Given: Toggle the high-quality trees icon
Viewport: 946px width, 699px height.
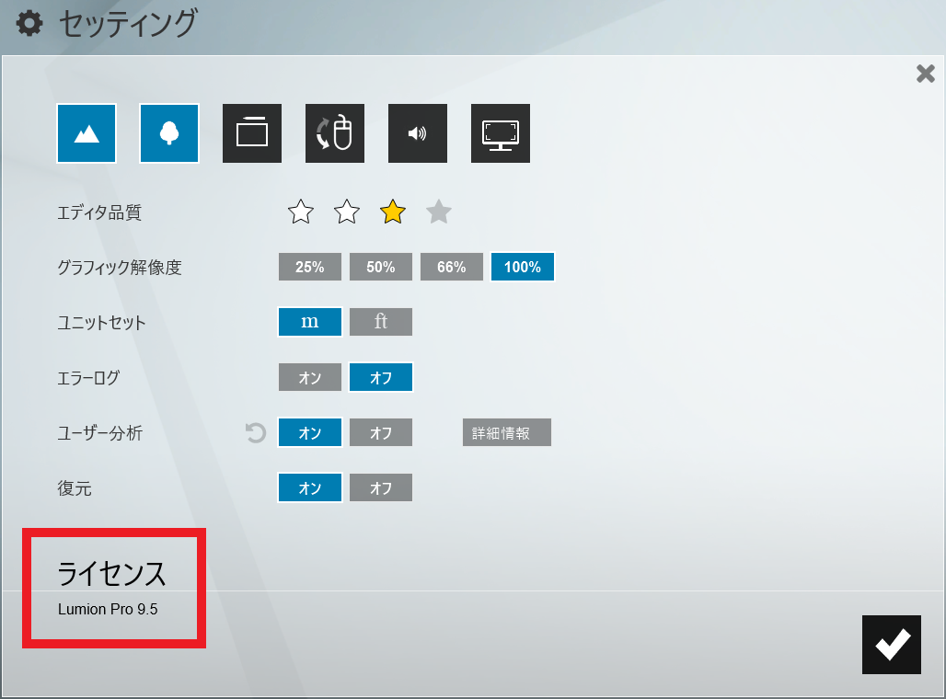Looking at the screenshot, I should pyautogui.click(x=169, y=133).
